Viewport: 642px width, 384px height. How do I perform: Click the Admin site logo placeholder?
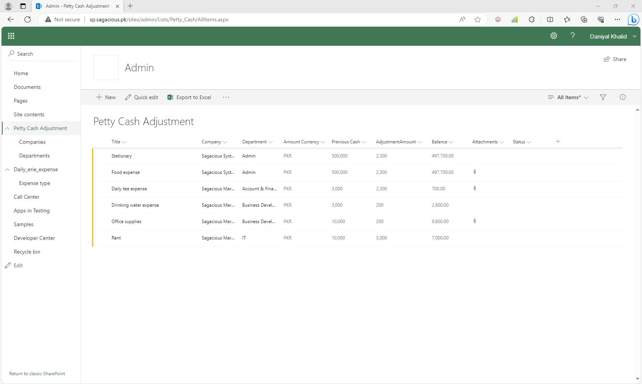click(106, 67)
